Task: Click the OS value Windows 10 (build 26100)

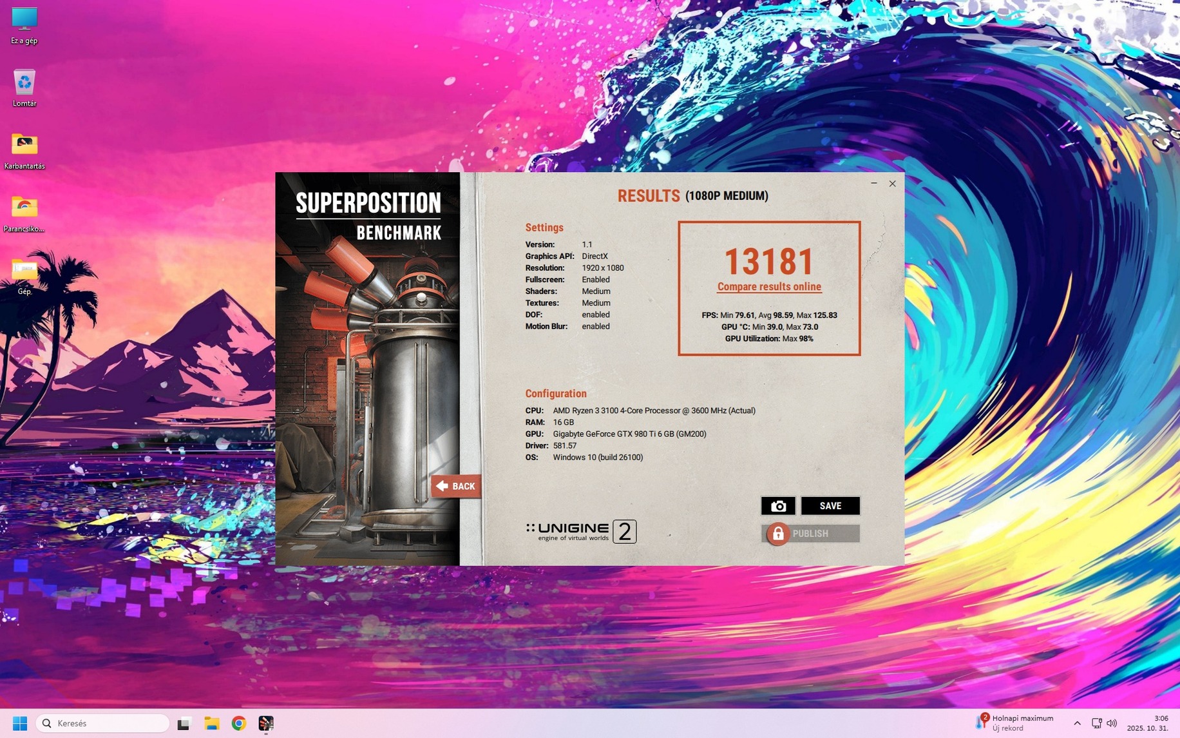Action: coord(598,457)
